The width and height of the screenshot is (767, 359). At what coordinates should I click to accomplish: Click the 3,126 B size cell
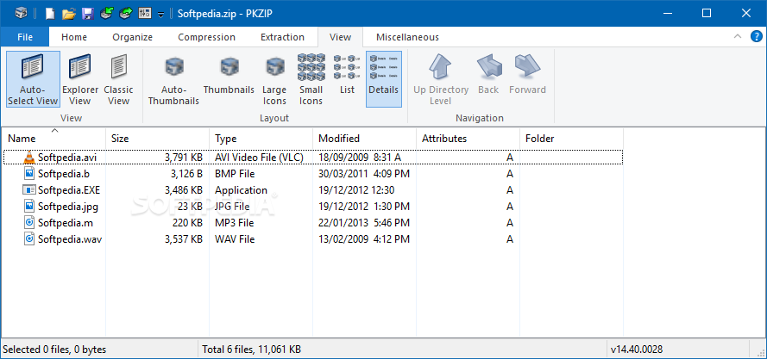click(186, 173)
